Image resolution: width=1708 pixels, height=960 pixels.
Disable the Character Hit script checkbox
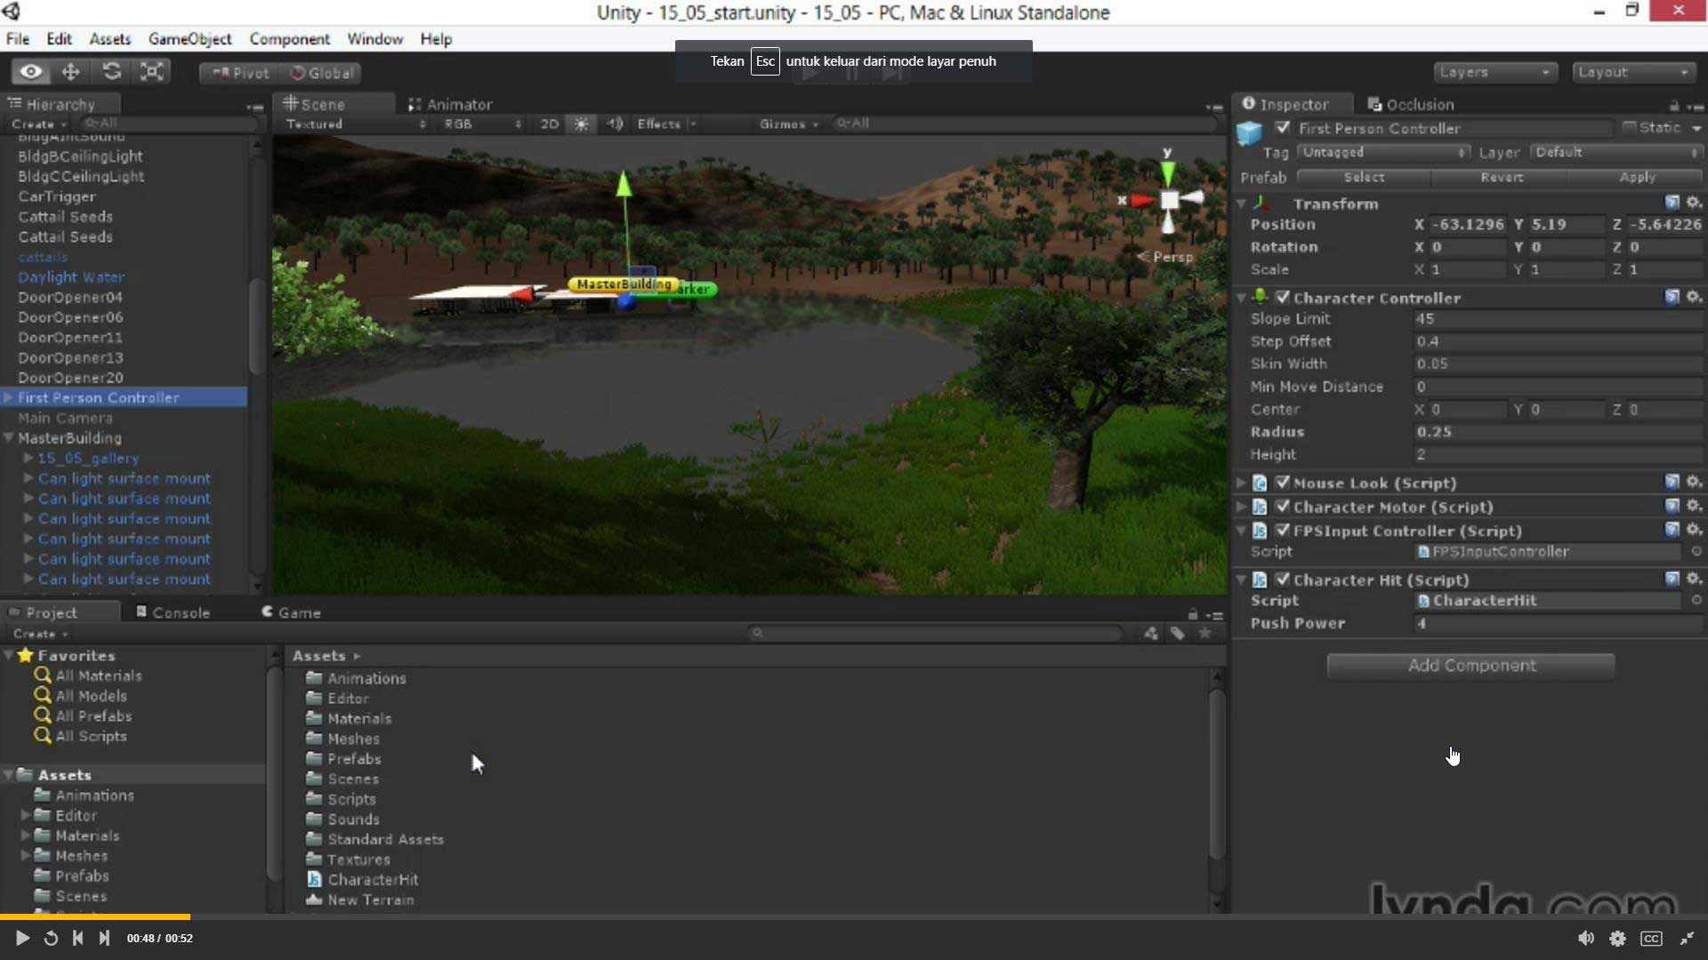pyautogui.click(x=1282, y=580)
